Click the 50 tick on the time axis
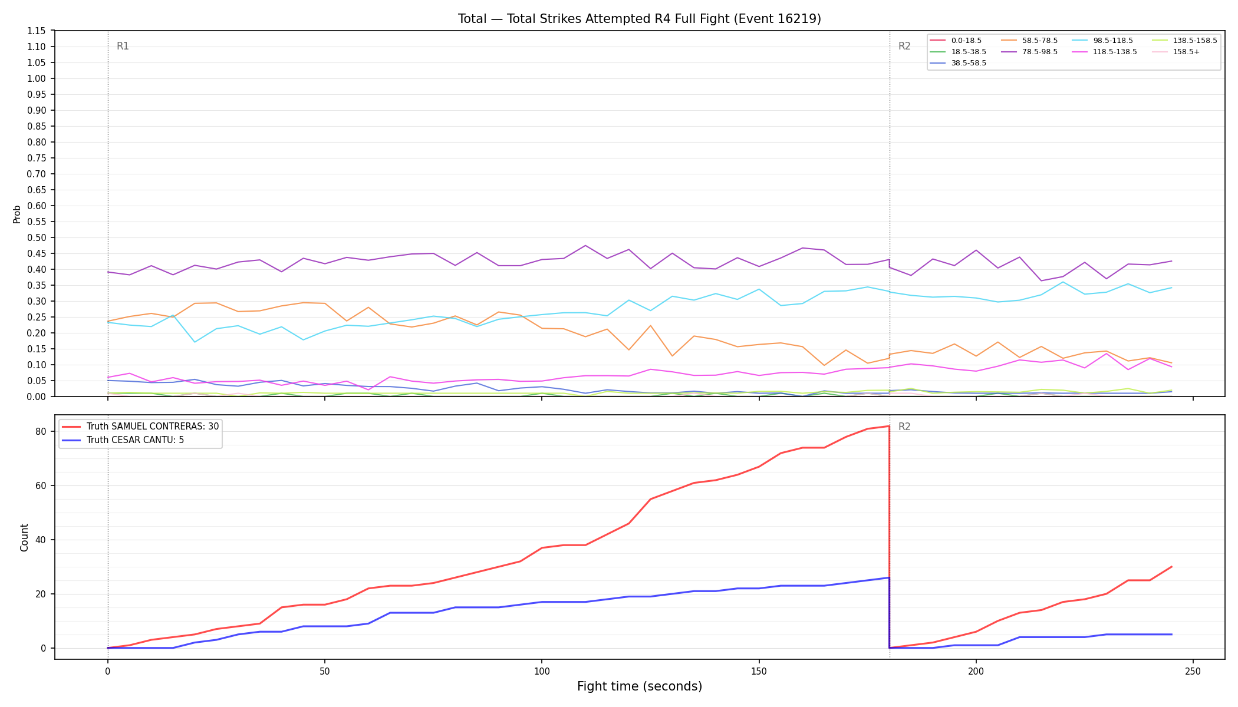This screenshot has height=707, width=1238. pos(324,671)
